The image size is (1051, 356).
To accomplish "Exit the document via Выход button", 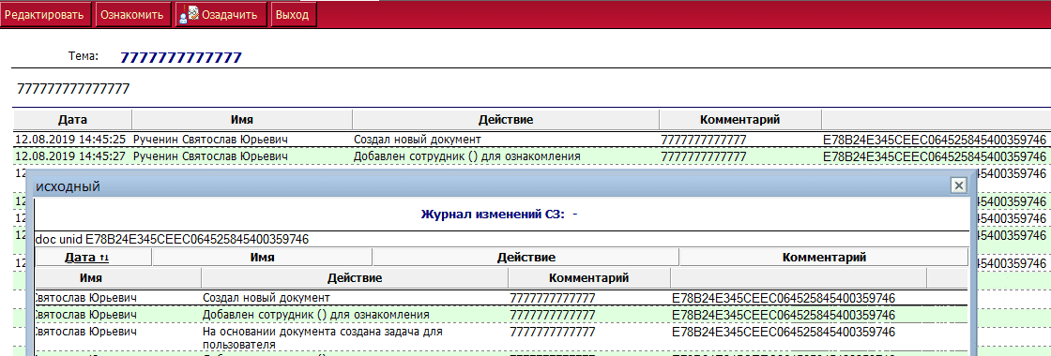I will tap(292, 15).
